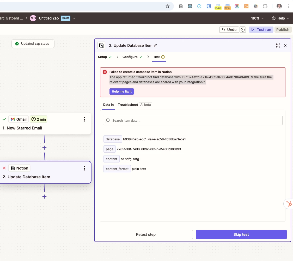
Task: Rename step with pencil icon
Action: (x=155, y=45)
